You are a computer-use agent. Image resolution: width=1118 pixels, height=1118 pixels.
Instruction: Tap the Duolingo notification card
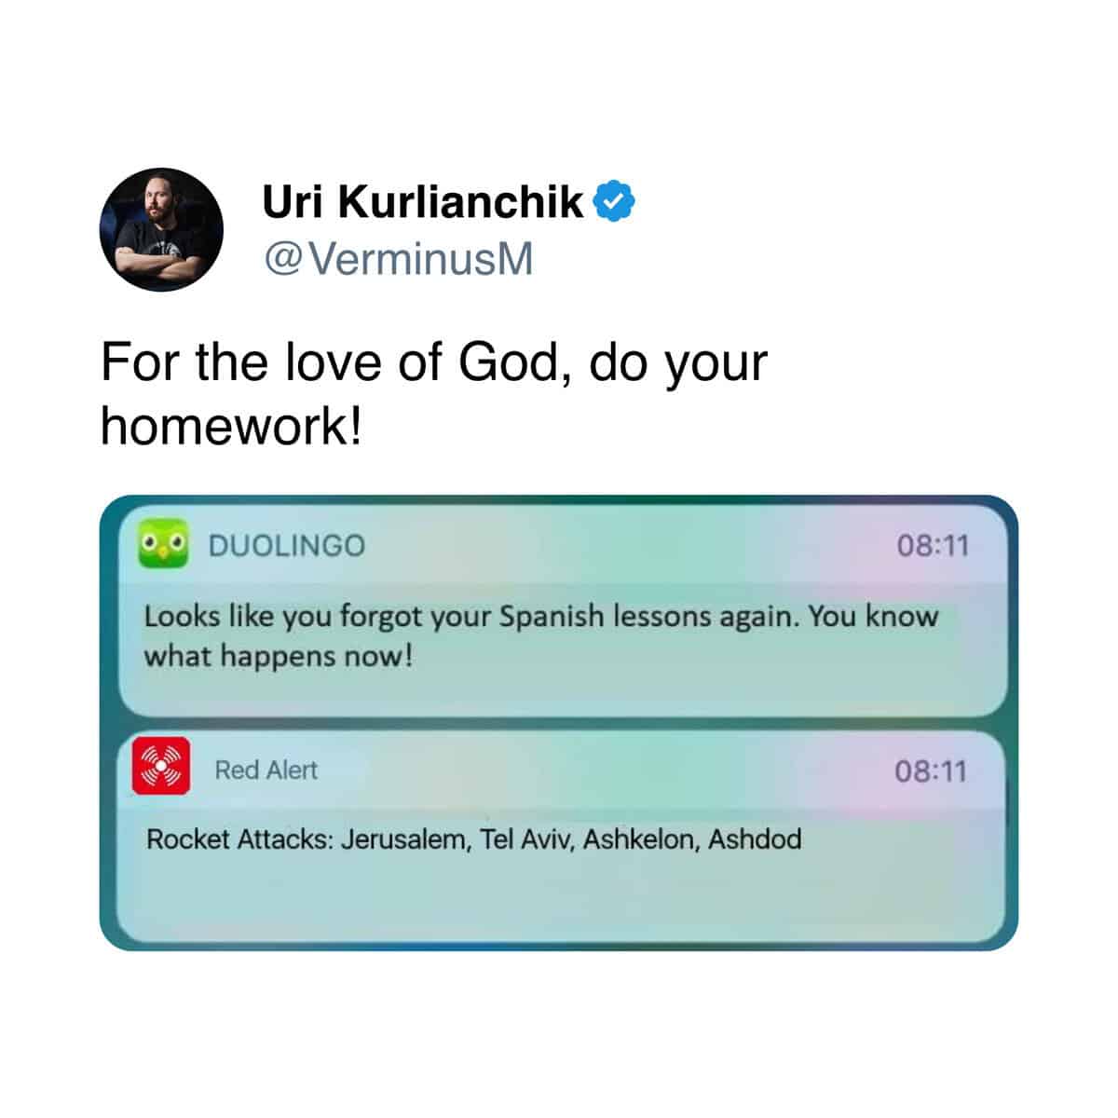point(563,611)
